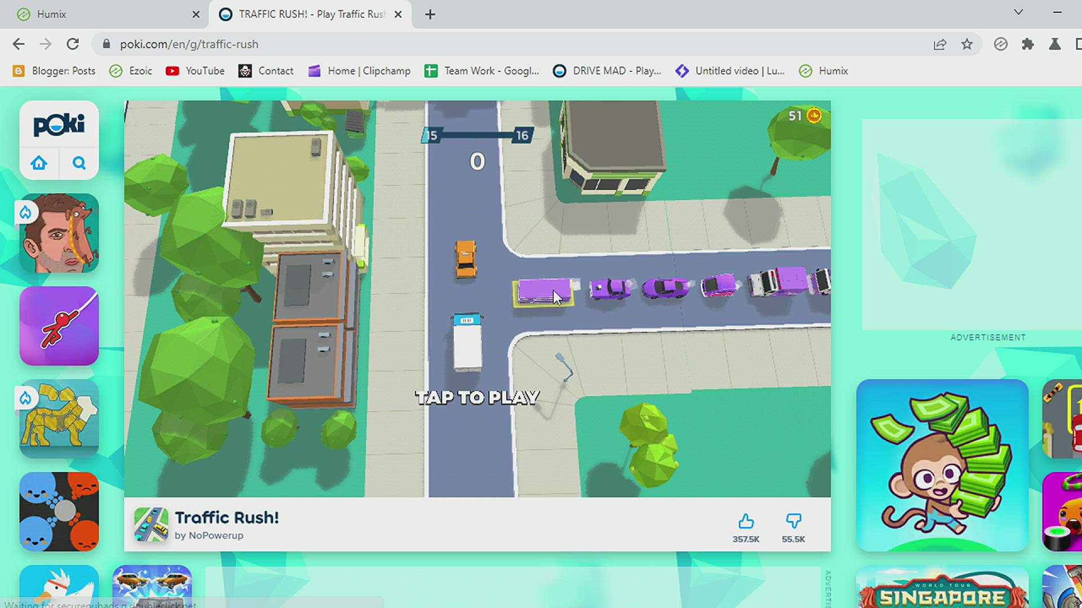Expand the tab search chevron dropdown
This screenshot has height=608, width=1082.
[1018, 12]
